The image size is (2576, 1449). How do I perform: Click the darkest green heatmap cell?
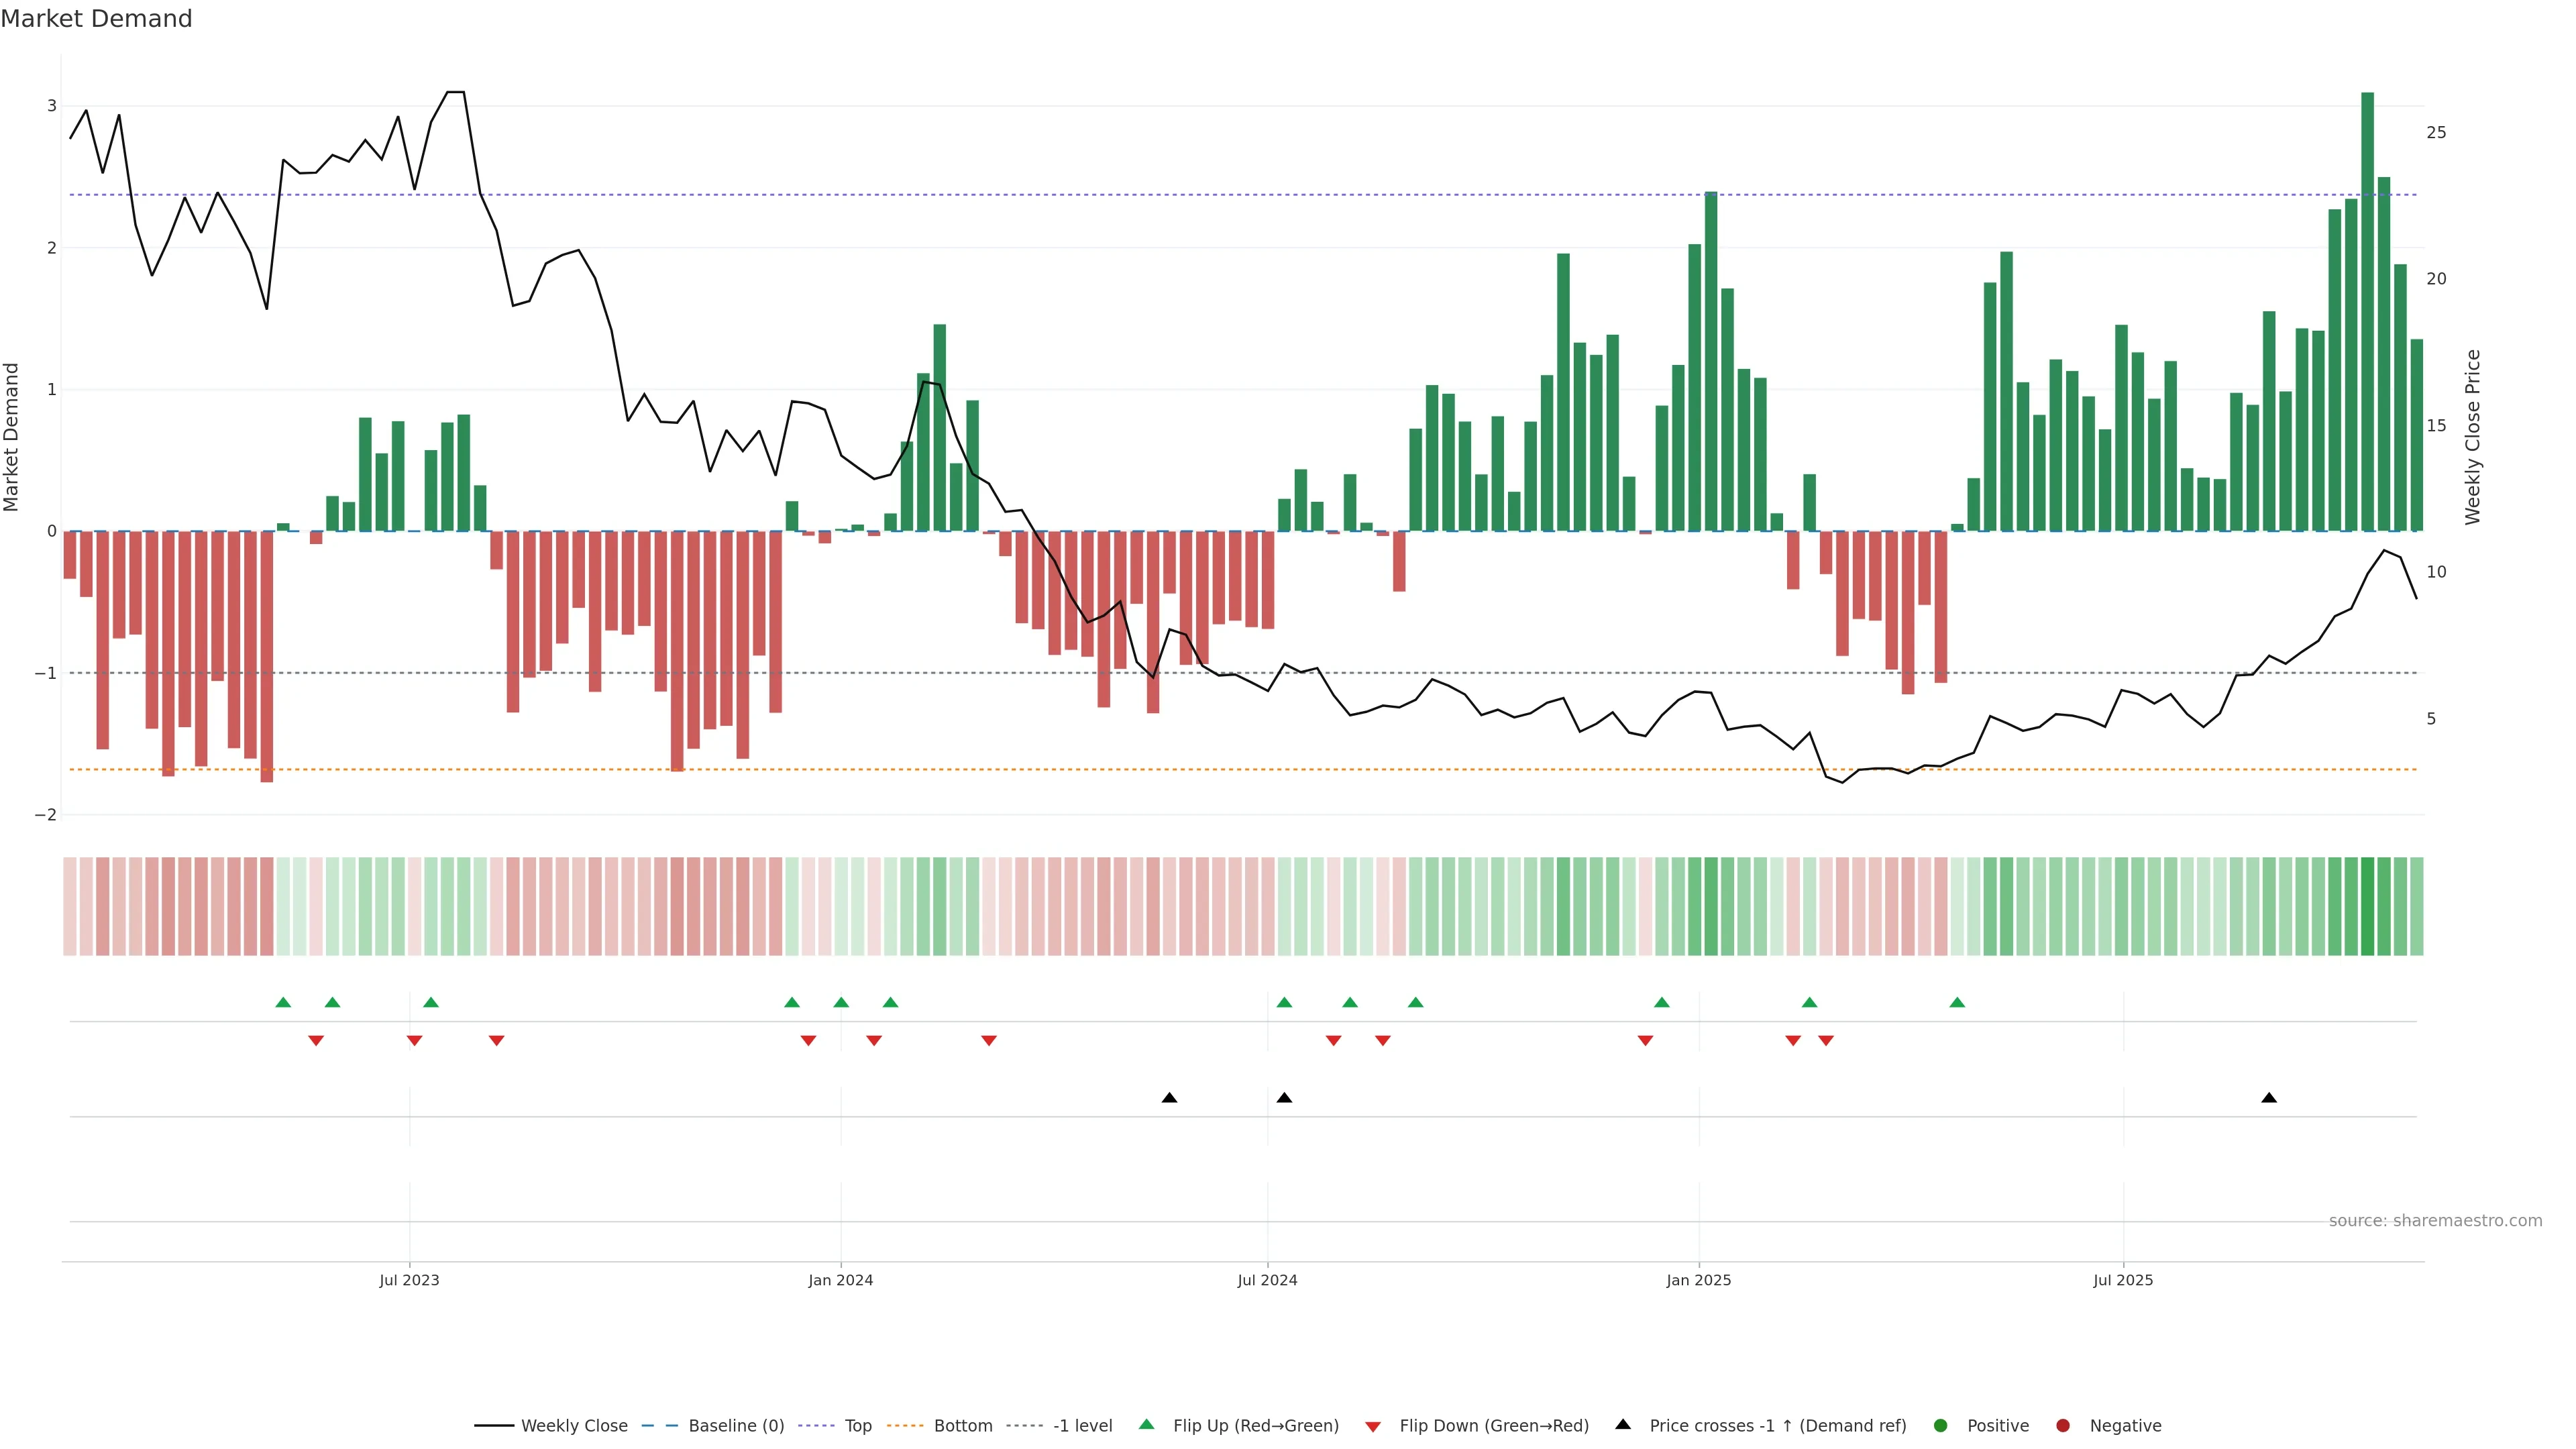coord(2367,906)
